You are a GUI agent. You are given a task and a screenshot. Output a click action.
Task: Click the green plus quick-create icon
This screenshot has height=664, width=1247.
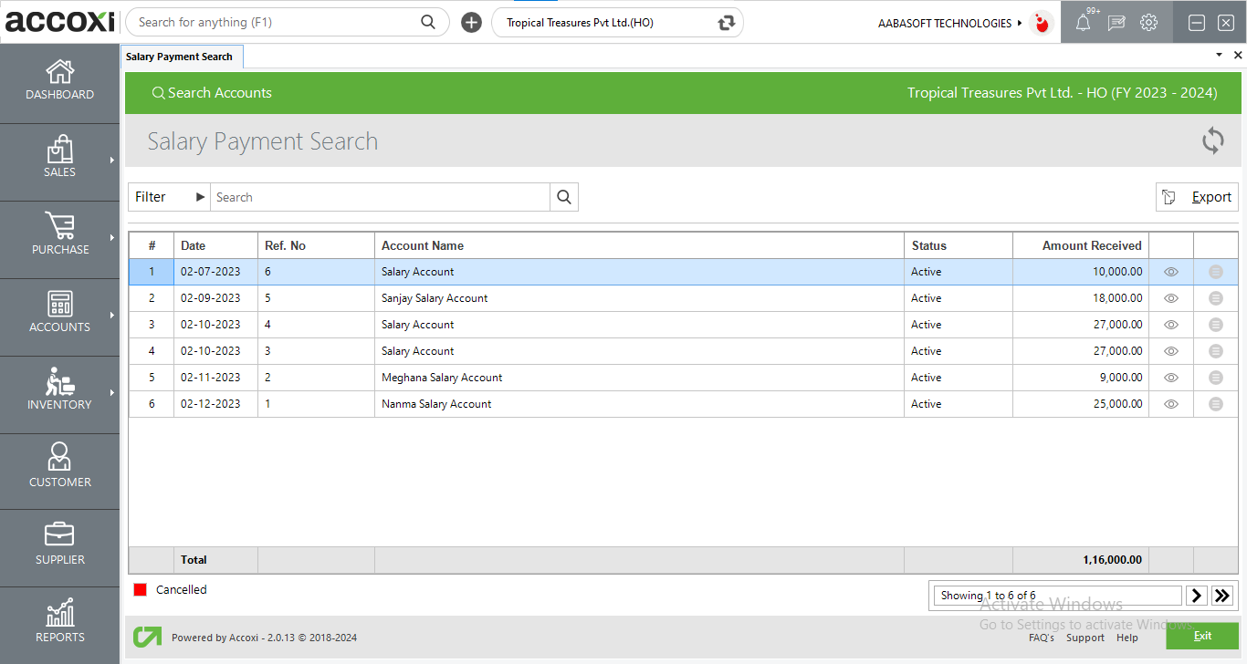tap(471, 22)
